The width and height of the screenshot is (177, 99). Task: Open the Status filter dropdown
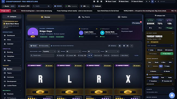[x=94, y=51]
